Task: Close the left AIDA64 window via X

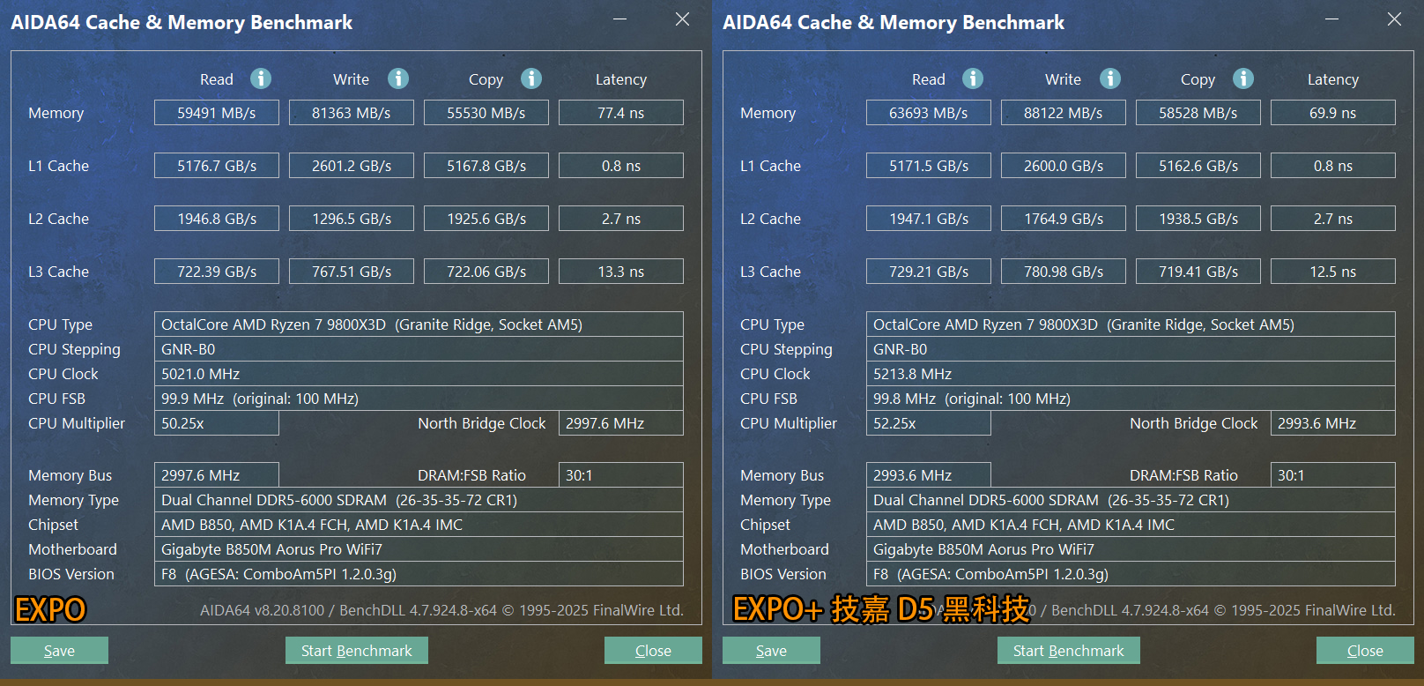Action: pyautogui.click(x=682, y=19)
